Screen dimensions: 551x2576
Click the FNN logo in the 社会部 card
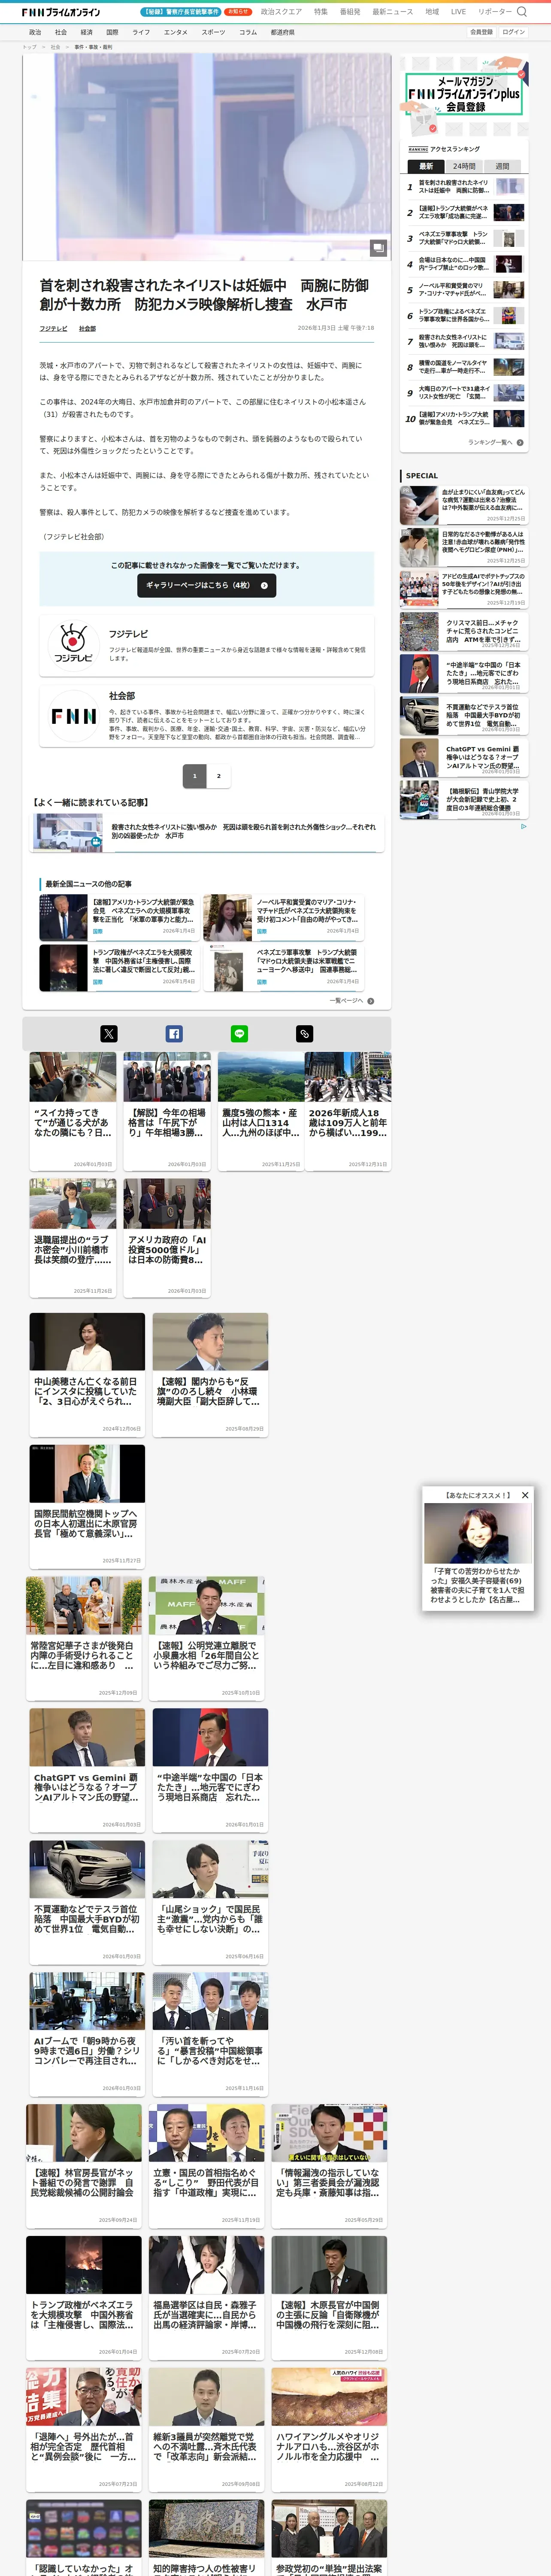73,716
